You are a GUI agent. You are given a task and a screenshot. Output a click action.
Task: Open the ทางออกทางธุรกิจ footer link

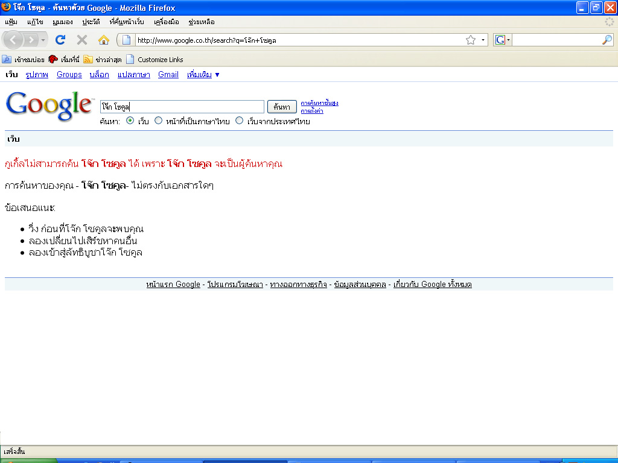point(298,285)
